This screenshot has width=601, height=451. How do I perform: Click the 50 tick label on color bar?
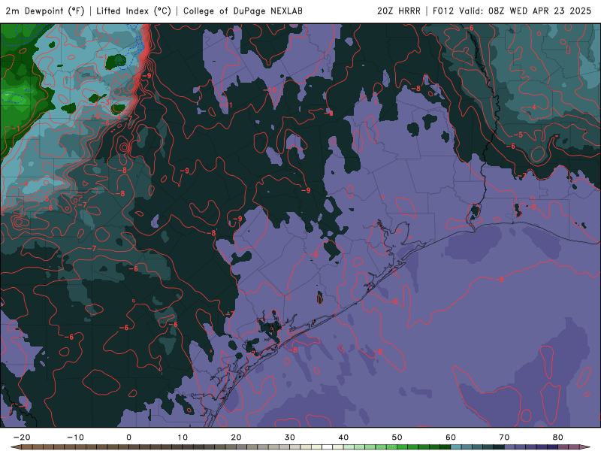point(397,437)
